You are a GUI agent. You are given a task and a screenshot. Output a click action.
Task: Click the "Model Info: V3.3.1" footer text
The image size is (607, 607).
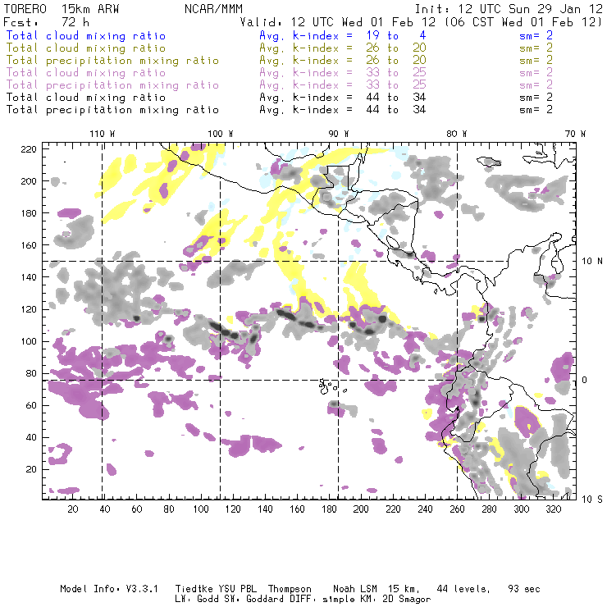tap(109, 589)
